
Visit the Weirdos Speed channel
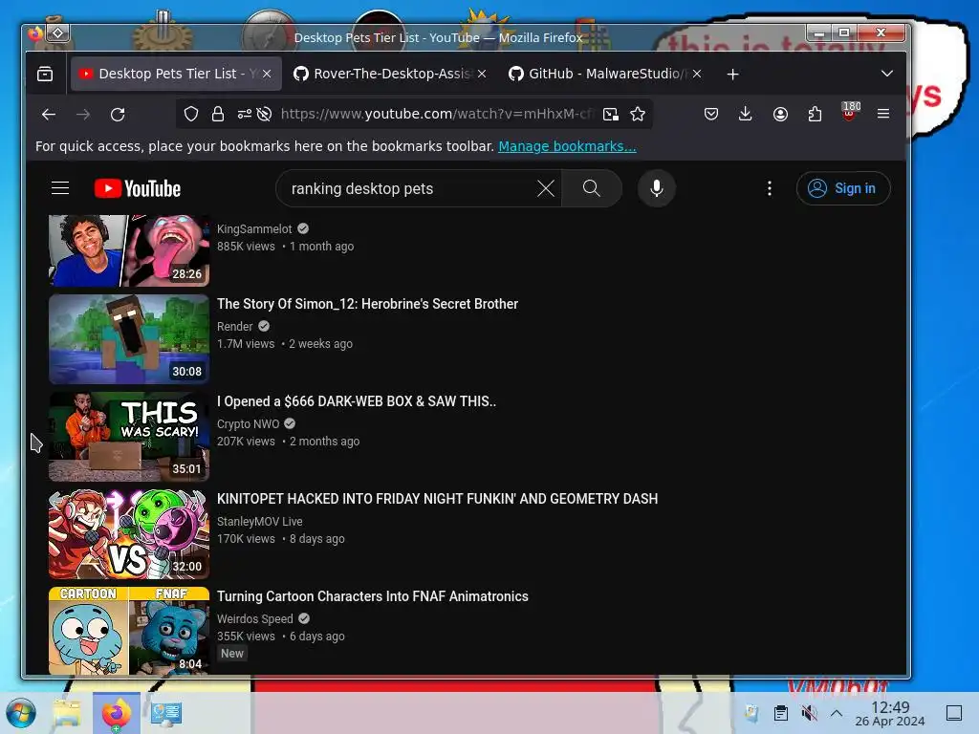pyautogui.click(x=254, y=618)
